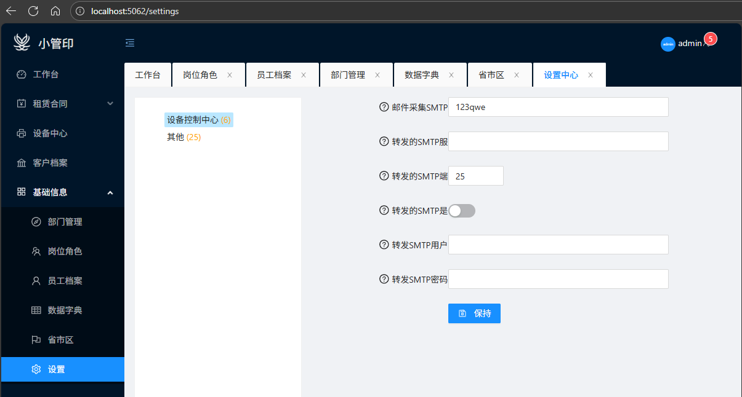Collapse the 基础信息 submenu
Image resolution: width=742 pixels, height=397 pixels.
[x=62, y=192]
